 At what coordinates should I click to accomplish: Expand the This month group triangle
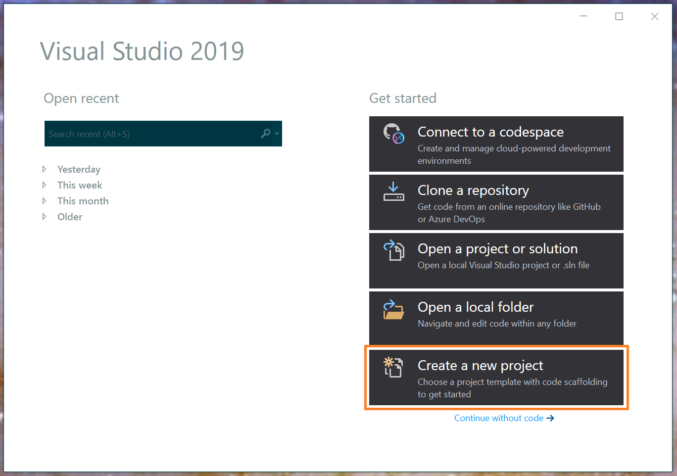click(x=45, y=201)
